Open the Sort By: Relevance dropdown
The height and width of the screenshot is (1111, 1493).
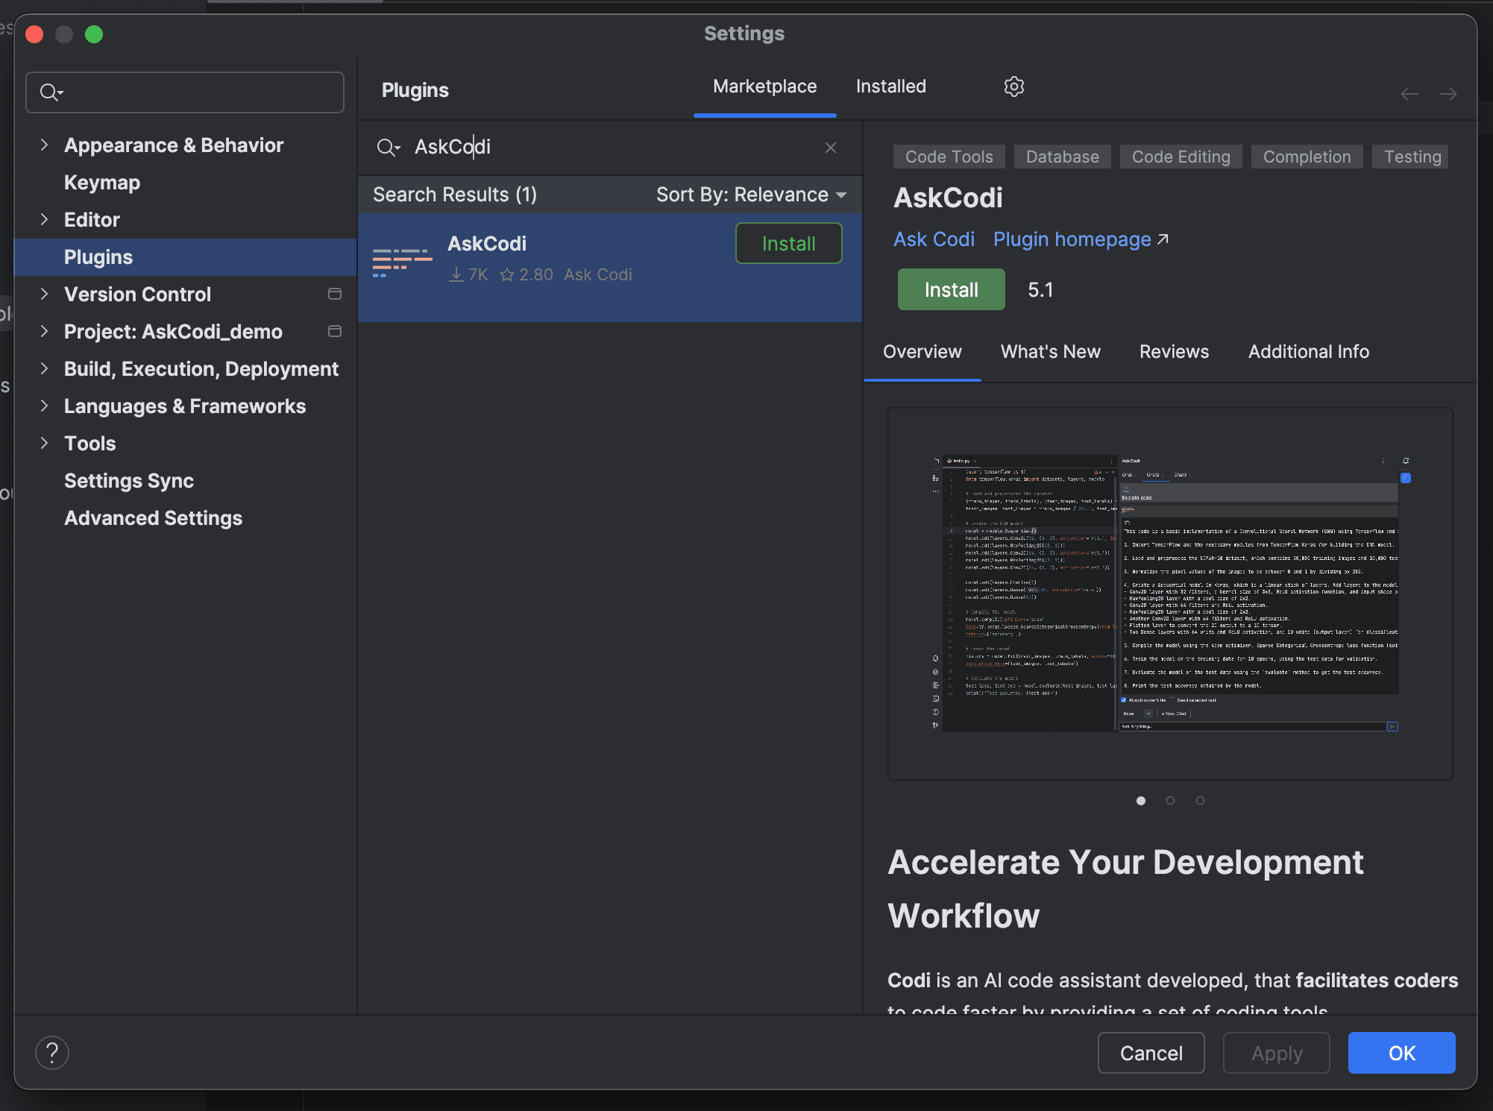pos(752,195)
